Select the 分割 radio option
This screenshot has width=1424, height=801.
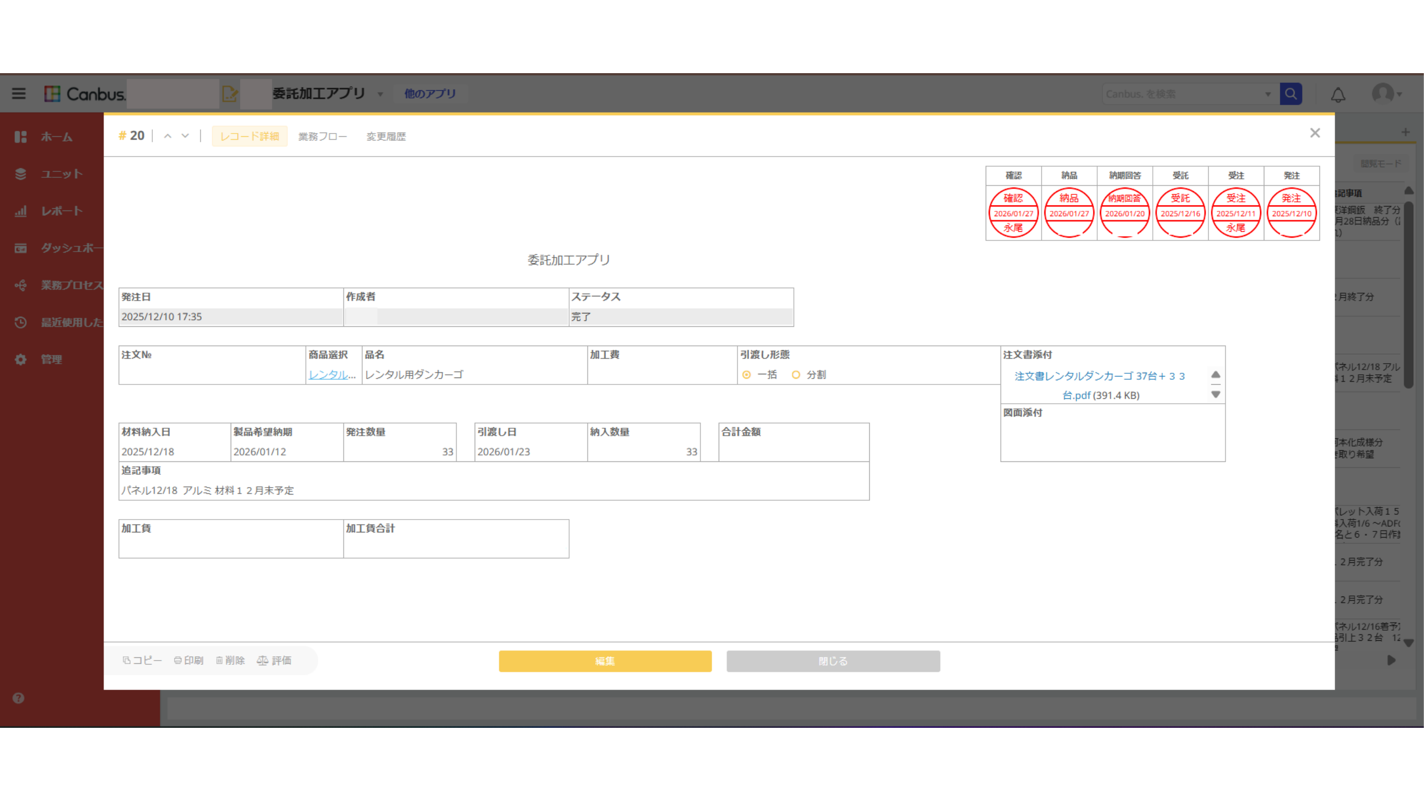[796, 375]
